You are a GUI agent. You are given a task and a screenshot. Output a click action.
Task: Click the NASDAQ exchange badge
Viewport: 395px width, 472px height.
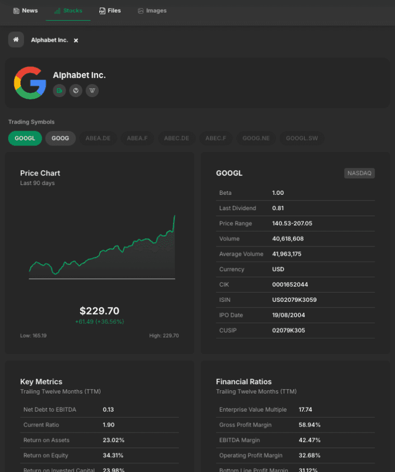click(359, 173)
